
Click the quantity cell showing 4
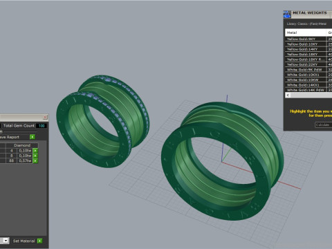coord(11,151)
